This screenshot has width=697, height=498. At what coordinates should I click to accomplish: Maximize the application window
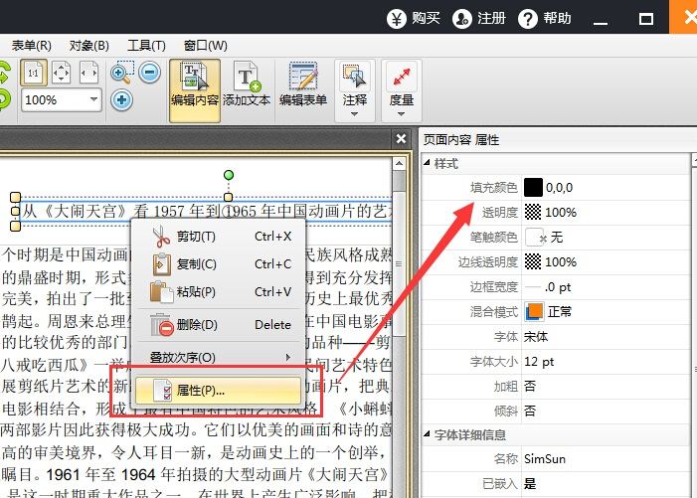[x=646, y=19]
